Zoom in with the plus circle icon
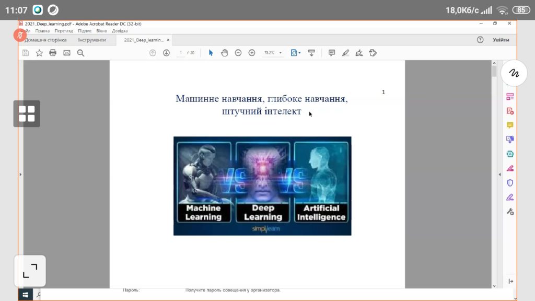This screenshot has width=535, height=301. coord(252,53)
